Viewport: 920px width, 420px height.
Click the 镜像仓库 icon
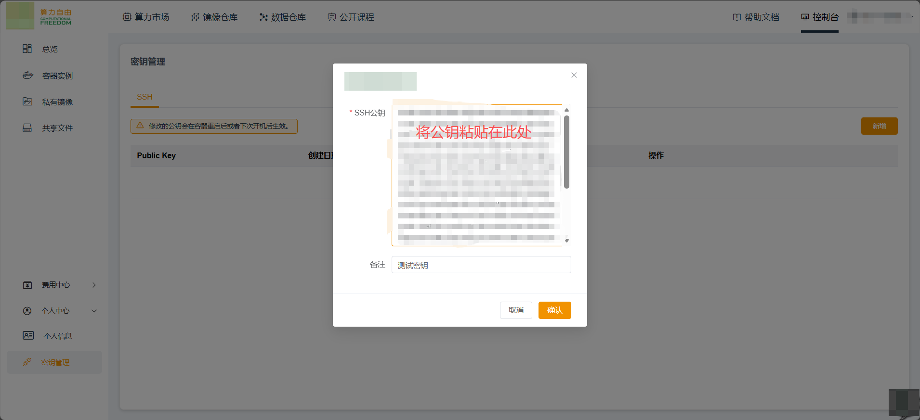(x=195, y=17)
